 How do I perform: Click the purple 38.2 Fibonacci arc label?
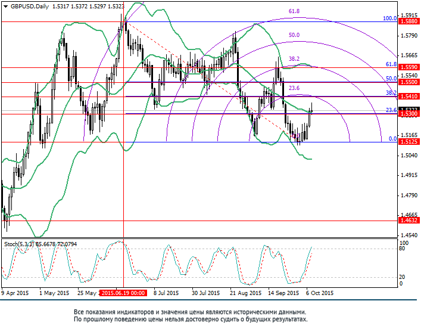(x=294, y=58)
